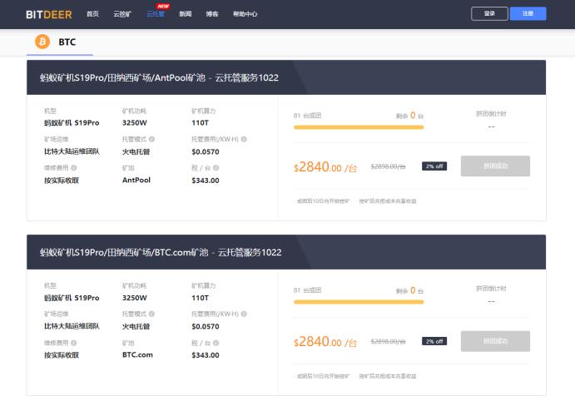This screenshot has width=575, height=411.
Task: Open 托管模式 info icon in AntPool card
Action: tap(151, 139)
